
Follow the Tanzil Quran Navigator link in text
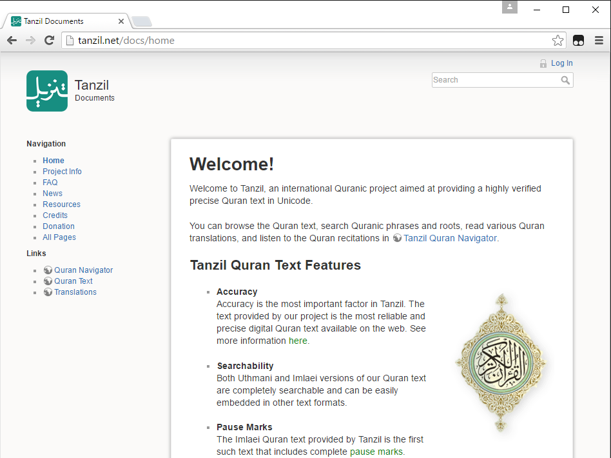[450, 238]
